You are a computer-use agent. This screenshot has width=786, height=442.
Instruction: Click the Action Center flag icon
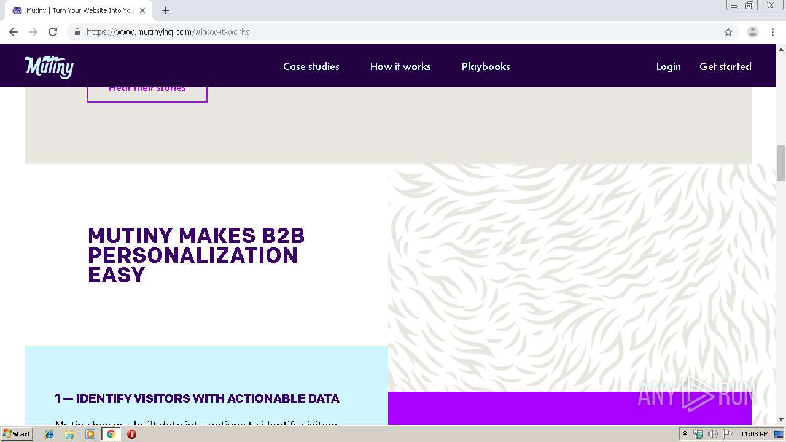point(728,434)
